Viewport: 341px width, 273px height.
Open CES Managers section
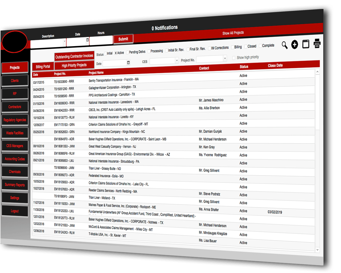point(15,146)
